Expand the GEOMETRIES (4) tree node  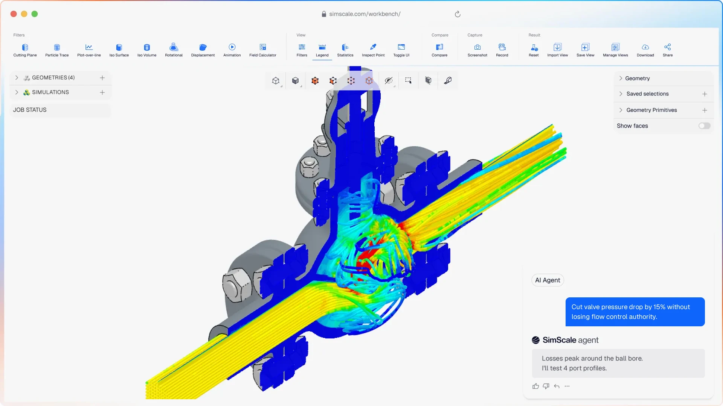17,78
